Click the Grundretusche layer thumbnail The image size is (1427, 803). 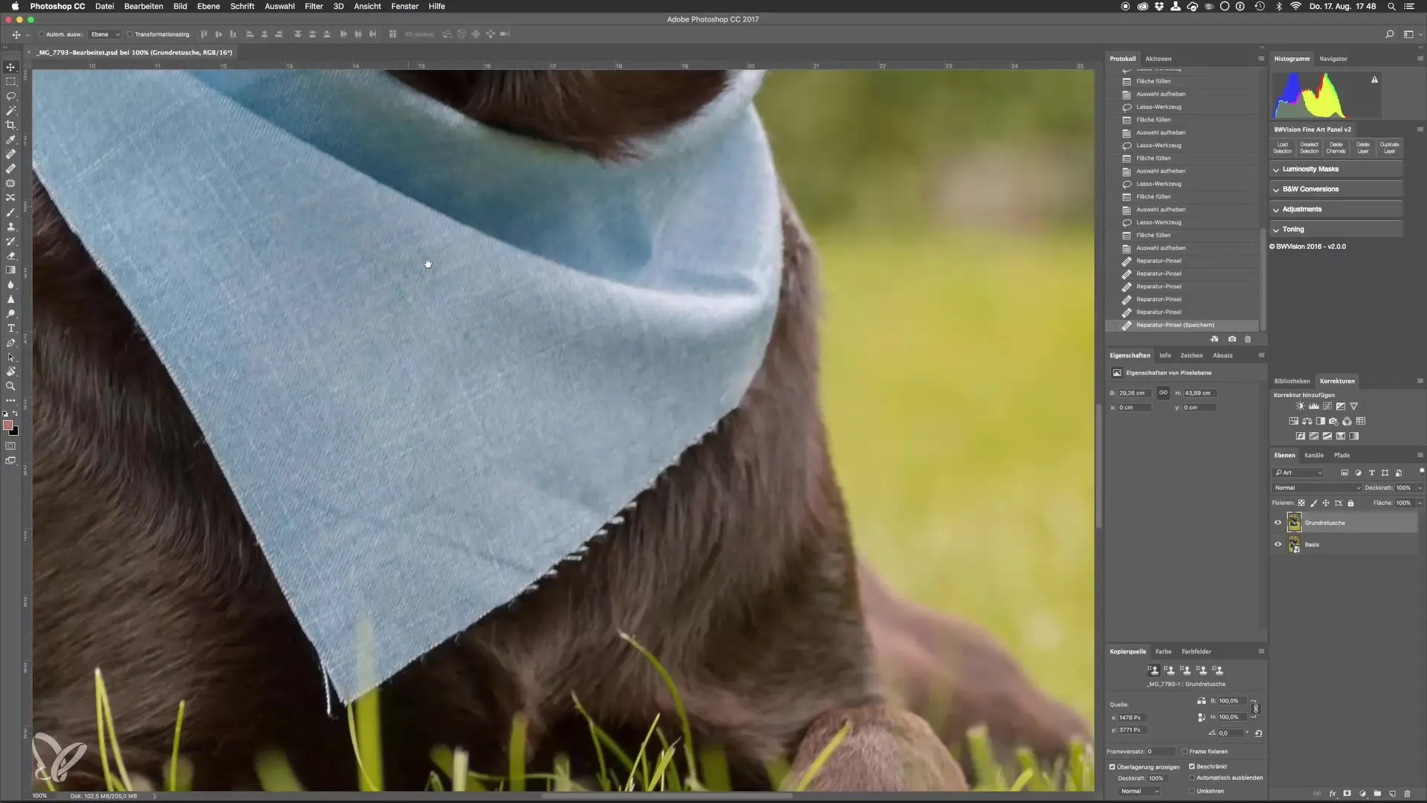tap(1294, 523)
